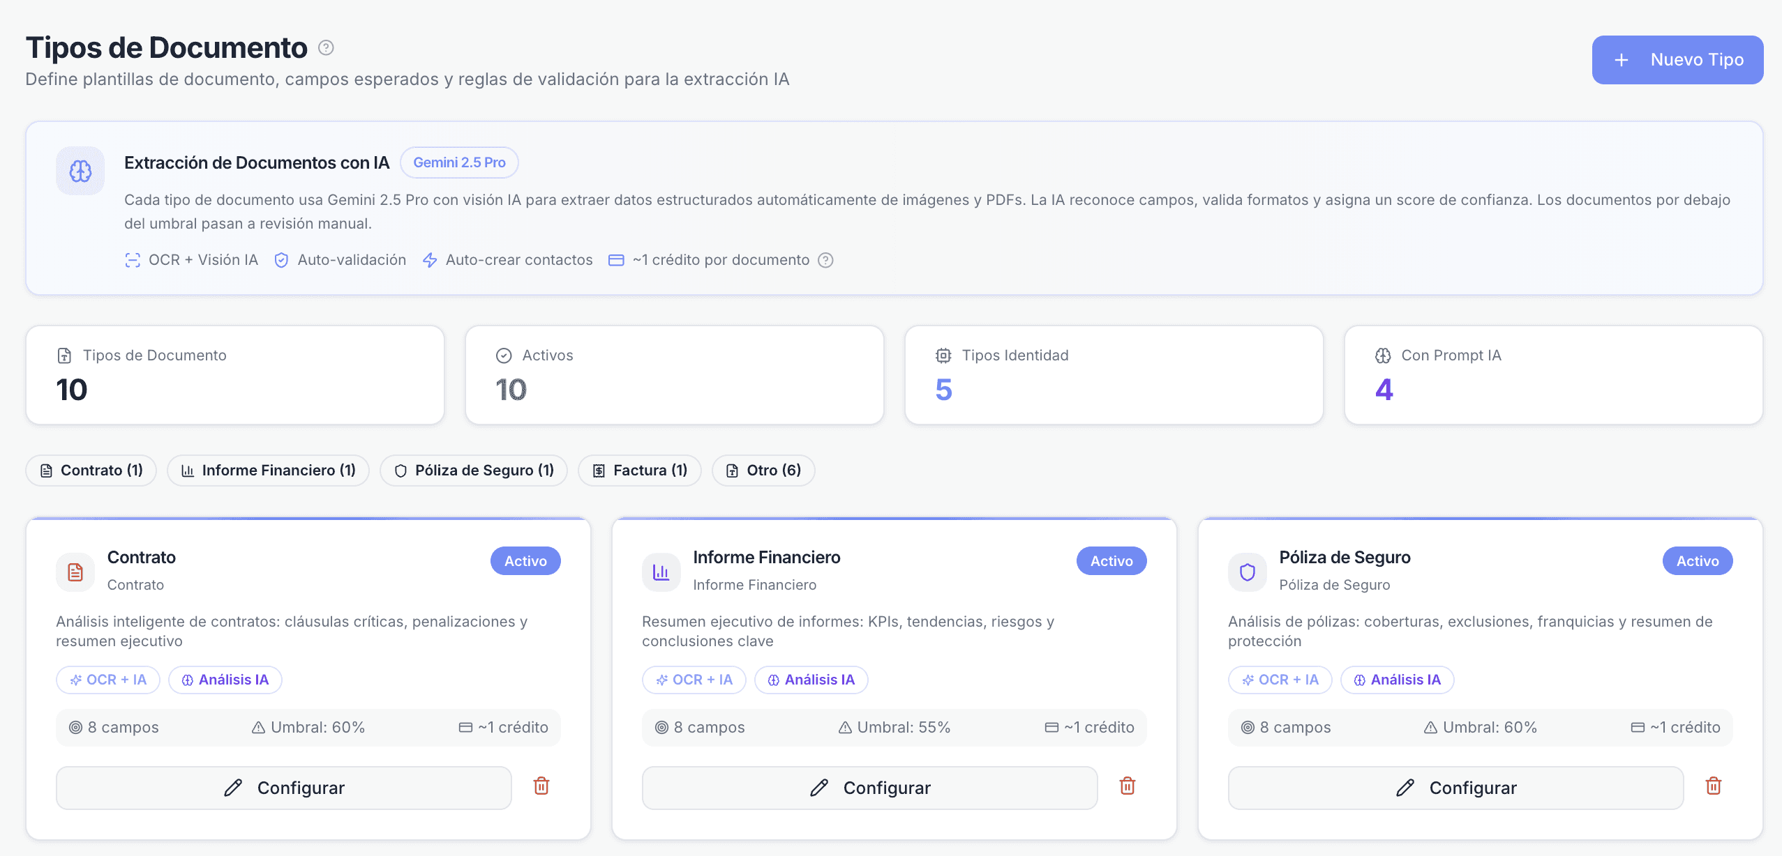The height and width of the screenshot is (856, 1782).
Task: Toggle the Activo badge on Informe Financiero card
Action: [x=1111, y=561]
